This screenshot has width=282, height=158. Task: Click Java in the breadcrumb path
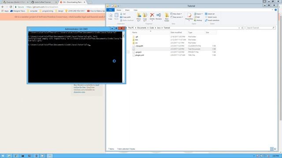tap(159, 28)
